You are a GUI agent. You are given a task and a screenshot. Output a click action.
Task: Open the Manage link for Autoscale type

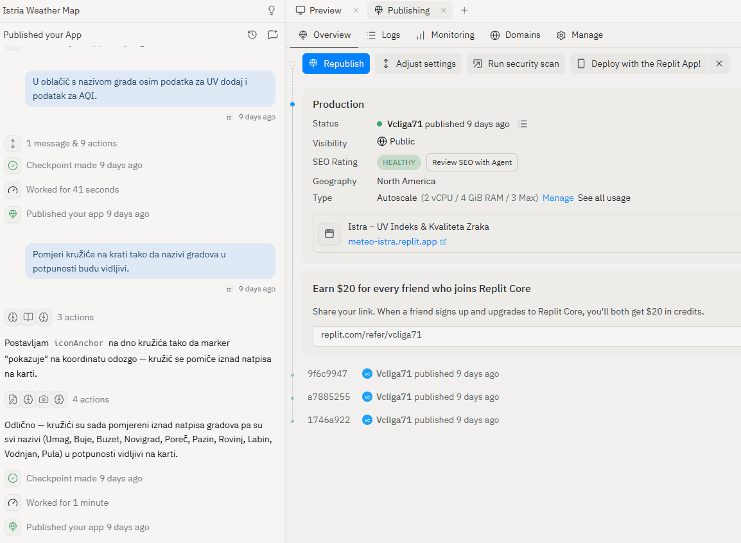point(557,198)
